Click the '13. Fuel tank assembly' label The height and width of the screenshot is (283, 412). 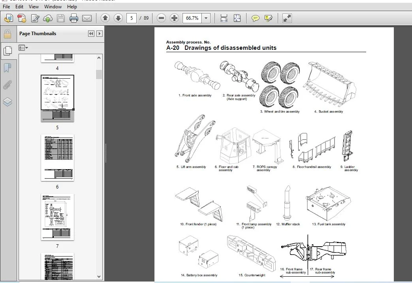coord(328,224)
